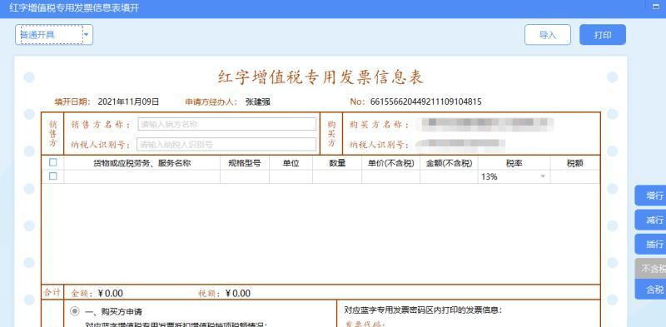Click the 数量 cell in first row
This screenshot has height=327, width=666.
[x=337, y=176]
